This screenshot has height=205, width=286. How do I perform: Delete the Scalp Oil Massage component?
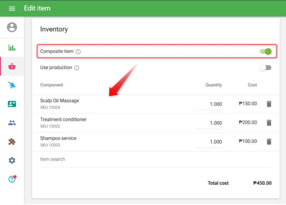269,104
